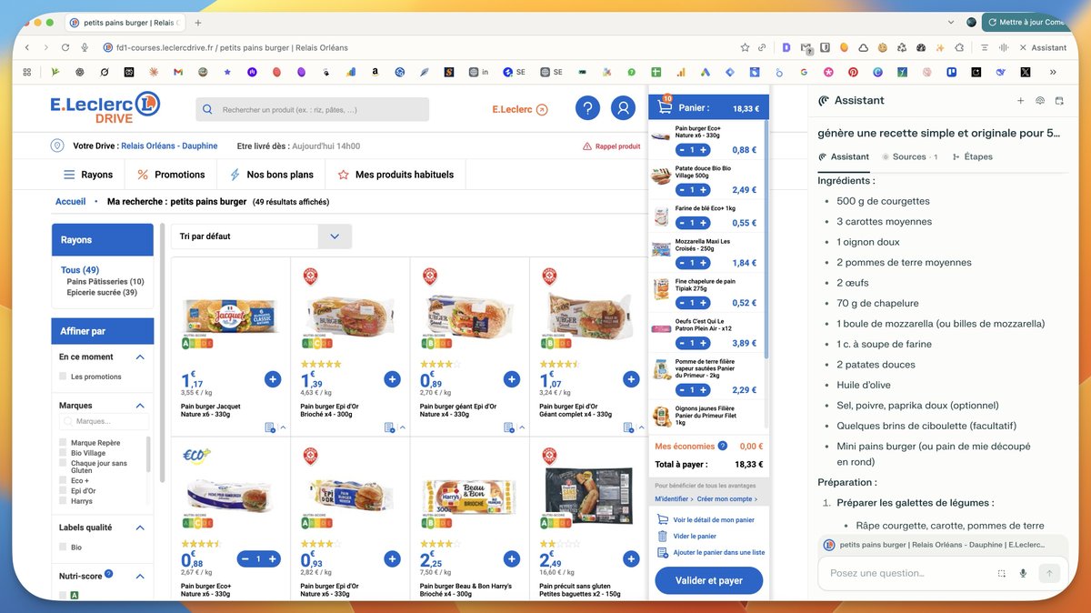Check the Bio quality label filter
1091x613 pixels.
63,548
